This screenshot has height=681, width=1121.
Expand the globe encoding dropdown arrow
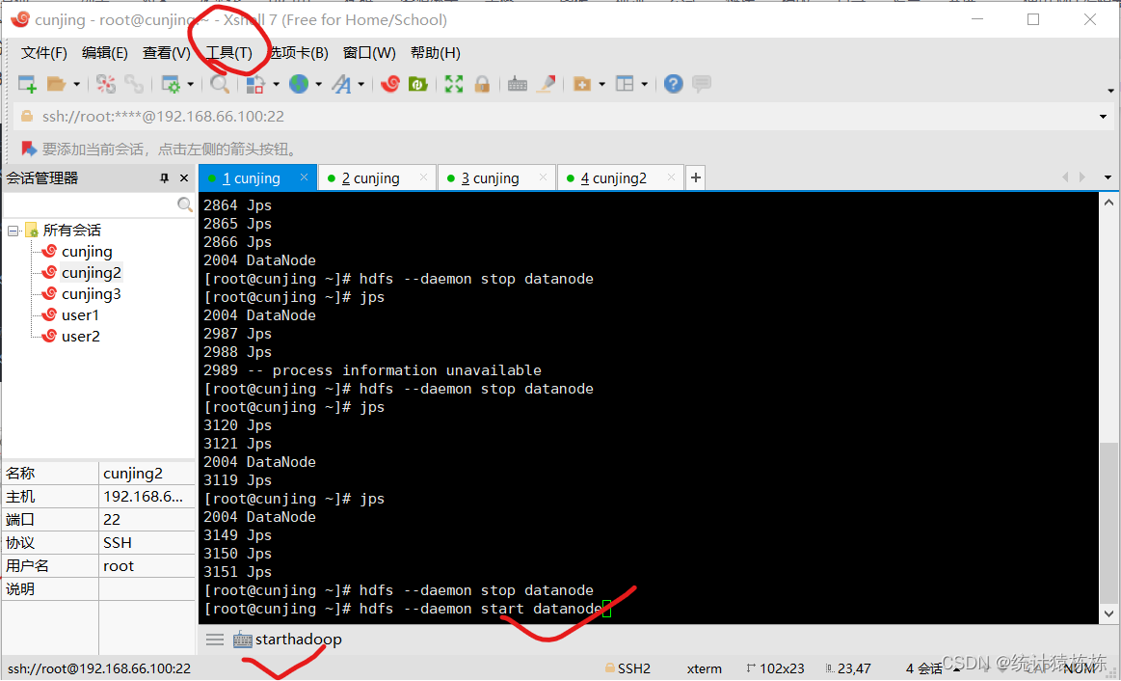[x=318, y=85]
